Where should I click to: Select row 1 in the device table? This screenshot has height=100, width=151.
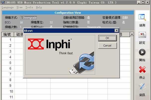click(x=10, y=40)
